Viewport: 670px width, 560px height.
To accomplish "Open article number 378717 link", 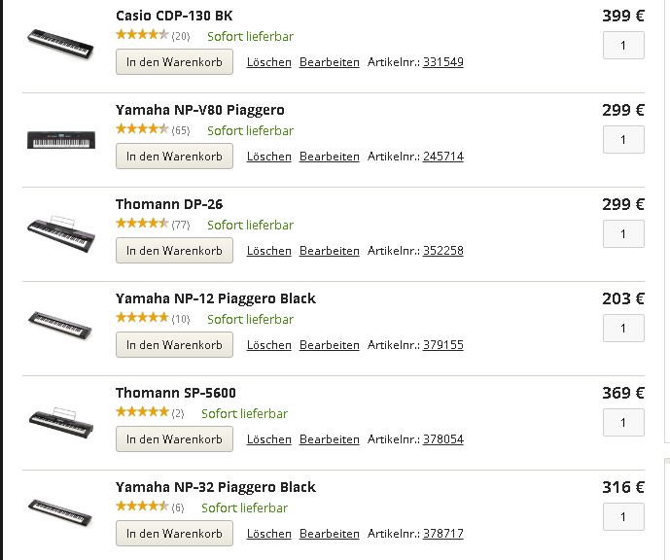I will click(443, 534).
